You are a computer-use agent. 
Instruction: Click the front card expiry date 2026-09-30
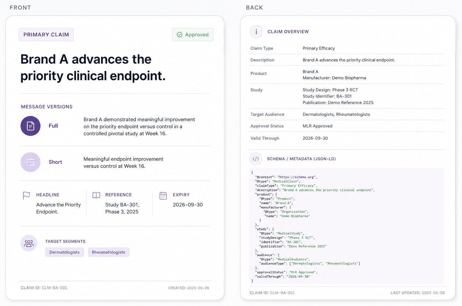tap(188, 205)
